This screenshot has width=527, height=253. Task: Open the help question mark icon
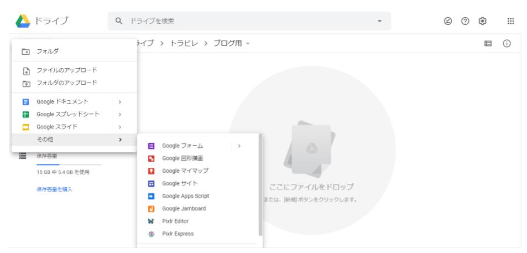(x=465, y=21)
